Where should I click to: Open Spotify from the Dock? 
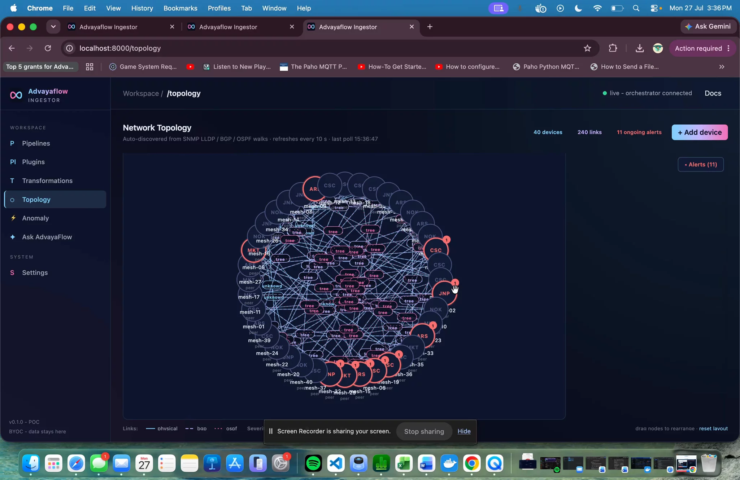coord(313,463)
